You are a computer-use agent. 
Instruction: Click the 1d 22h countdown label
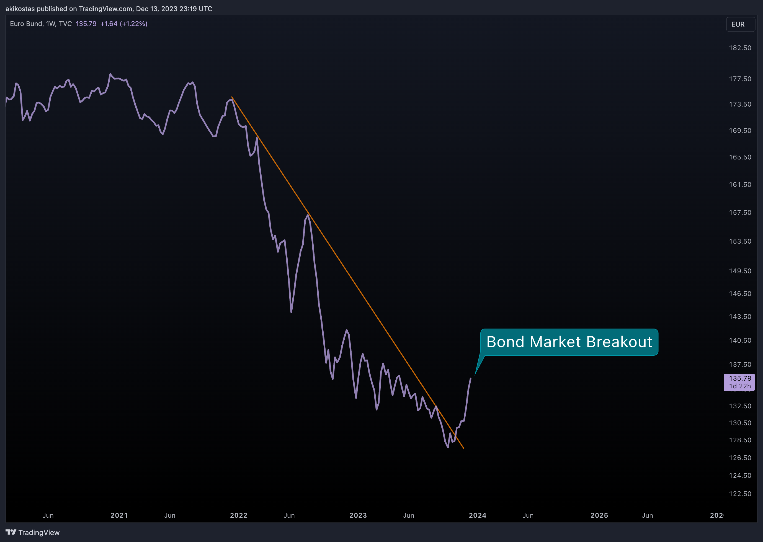click(x=740, y=386)
